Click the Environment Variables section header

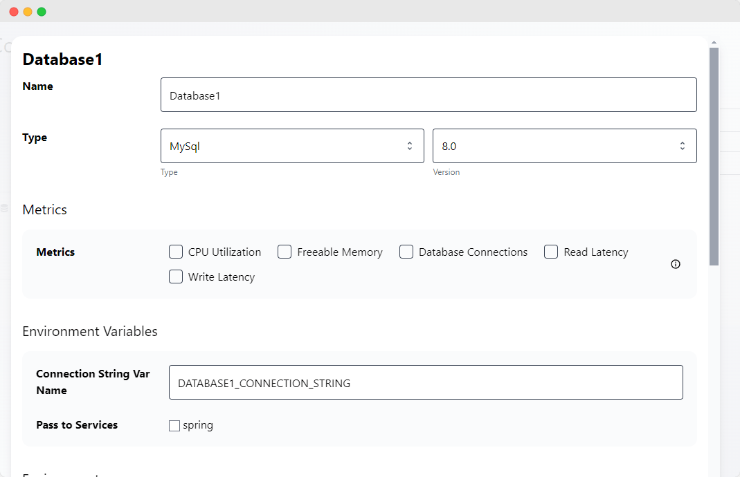pyautogui.click(x=90, y=331)
